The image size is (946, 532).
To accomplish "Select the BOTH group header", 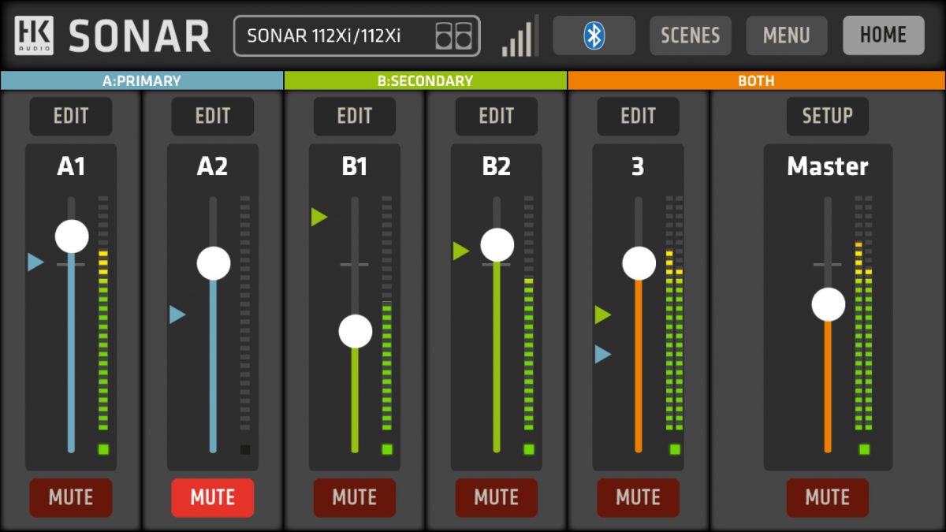I will pyautogui.click(x=756, y=80).
